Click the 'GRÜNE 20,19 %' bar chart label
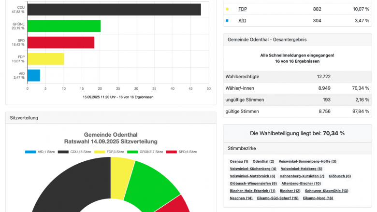377x212 pixels. pyautogui.click(x=18, y=26)
